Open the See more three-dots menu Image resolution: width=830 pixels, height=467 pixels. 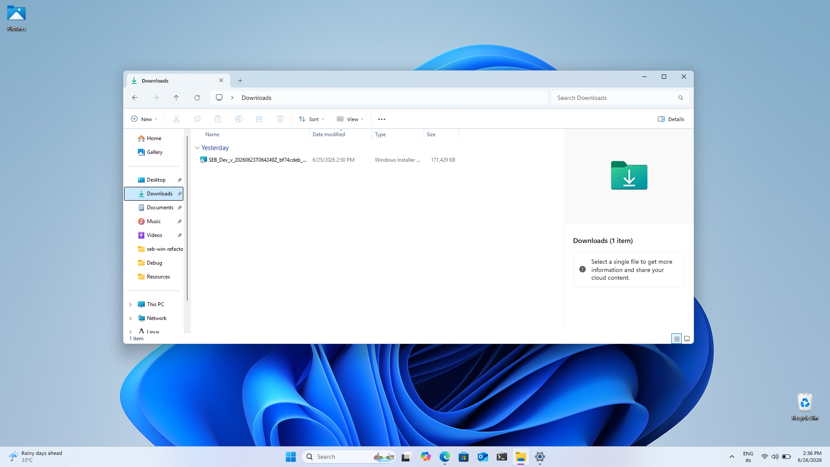382,119
